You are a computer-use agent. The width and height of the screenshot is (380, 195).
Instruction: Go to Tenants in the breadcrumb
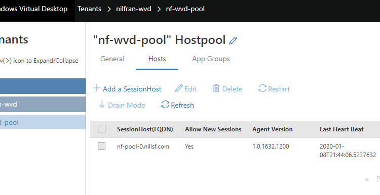click(x=89, y=9)
